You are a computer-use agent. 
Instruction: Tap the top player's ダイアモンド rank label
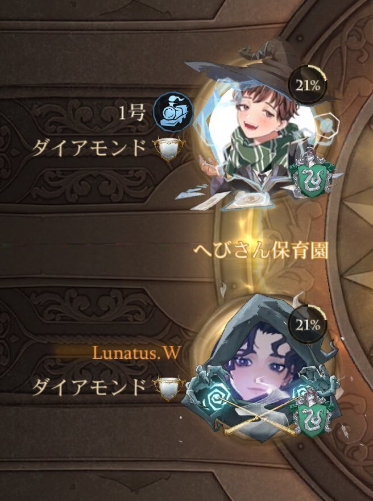click(89, 148)
